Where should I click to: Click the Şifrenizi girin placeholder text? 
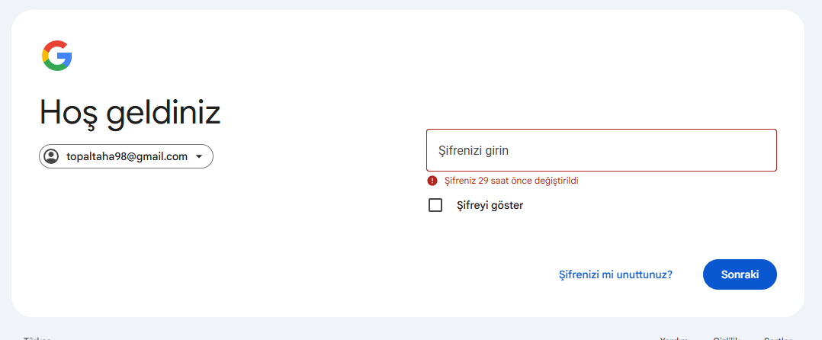pyautogui.click(x=474, y=151)
